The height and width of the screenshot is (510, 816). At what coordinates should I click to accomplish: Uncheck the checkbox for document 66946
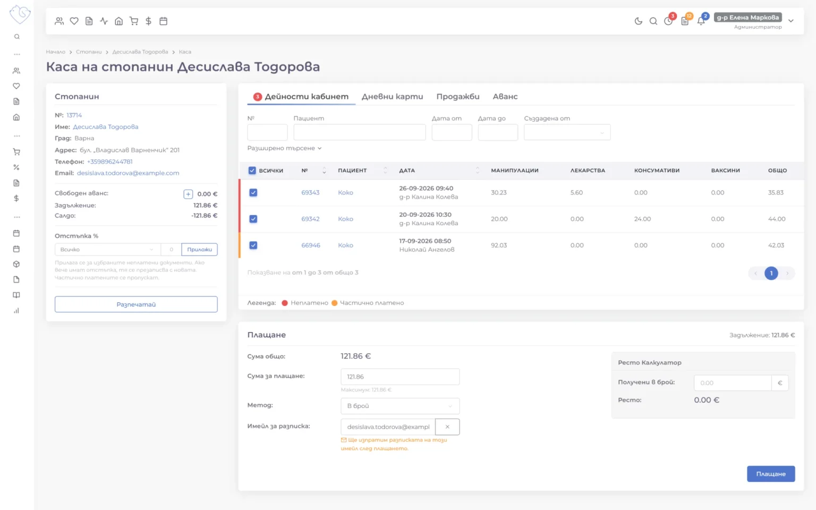[x=253, y=245]
